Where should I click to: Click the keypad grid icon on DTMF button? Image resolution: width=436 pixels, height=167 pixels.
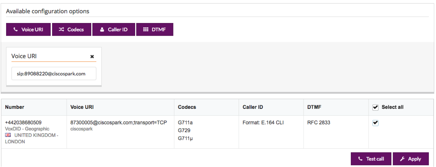146,30
